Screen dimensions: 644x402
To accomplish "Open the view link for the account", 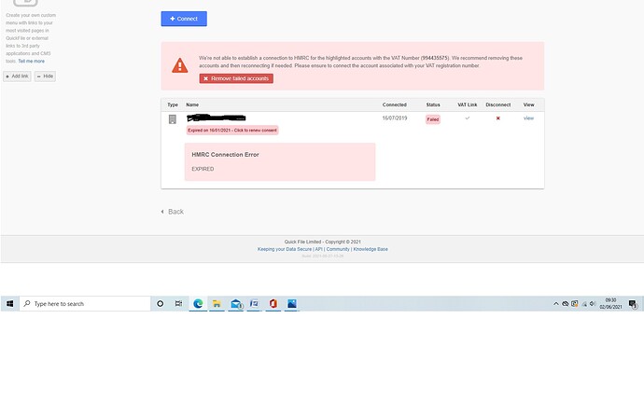I will click(528, 118).
